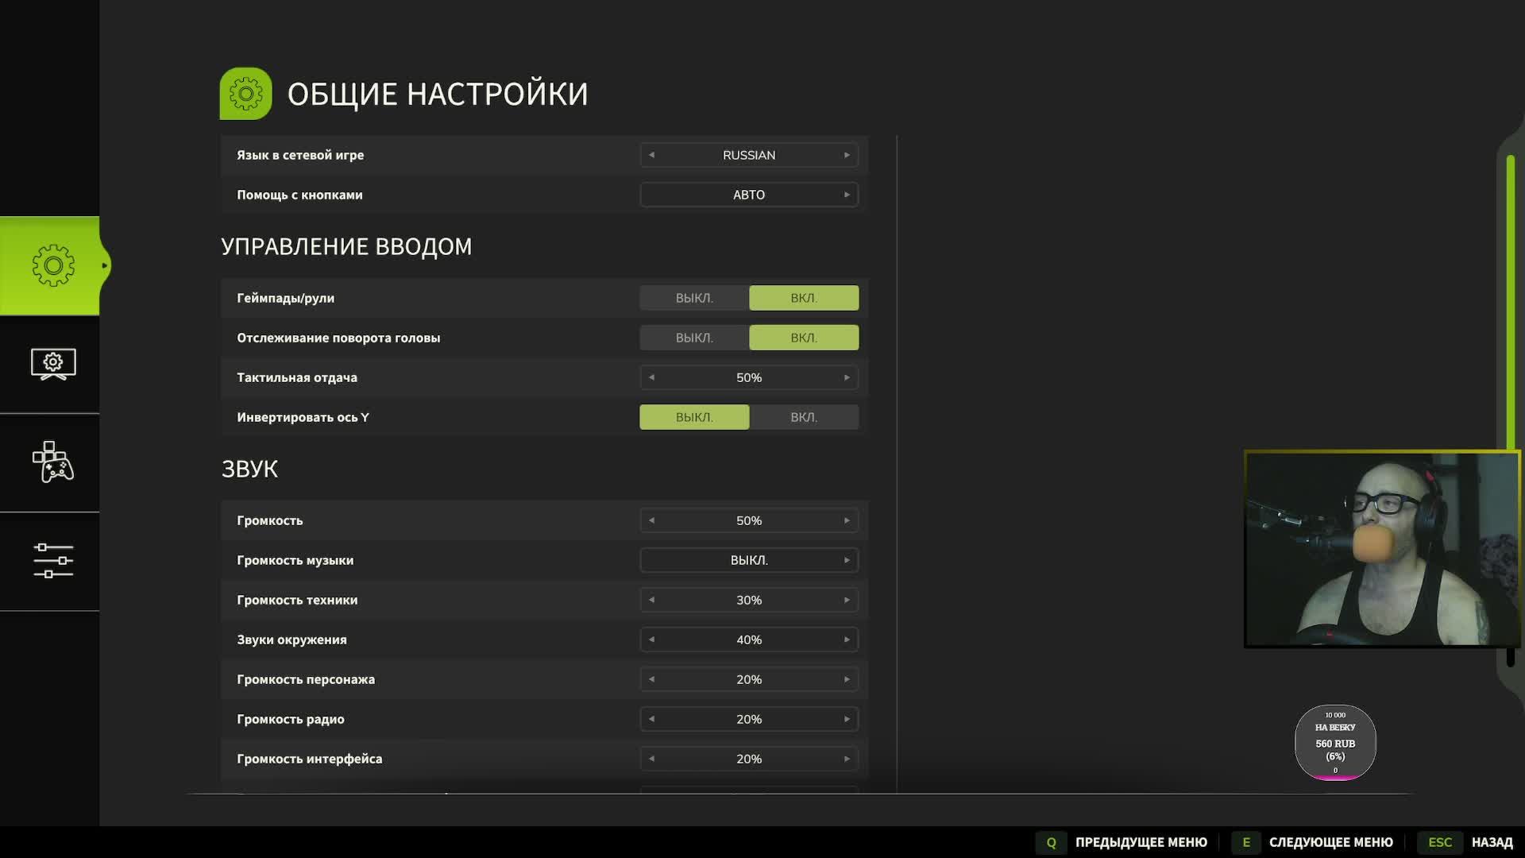Click the ESC key icon in bottom bar
This screenshot has width=1525, height=858.
[1440, 842]
